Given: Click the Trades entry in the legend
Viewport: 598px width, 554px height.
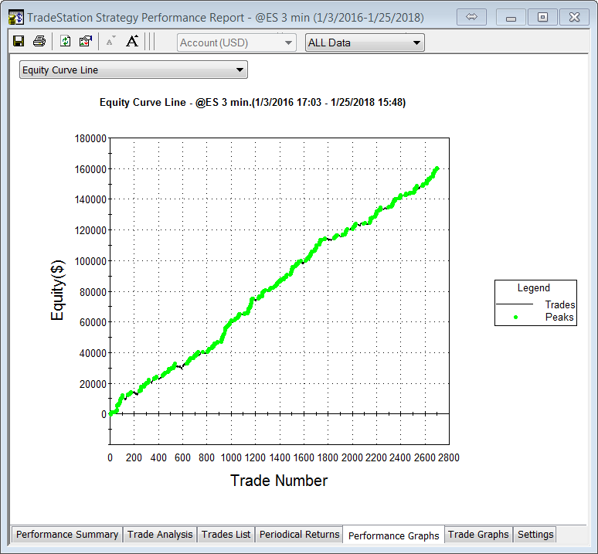Looking at the screenshot, I should (x=559, y=304).
